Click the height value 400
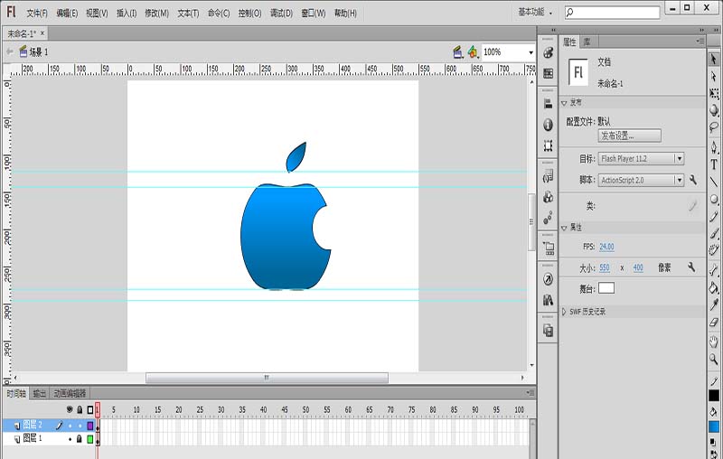This screenshot has height=459, width=723. point(638,267)
